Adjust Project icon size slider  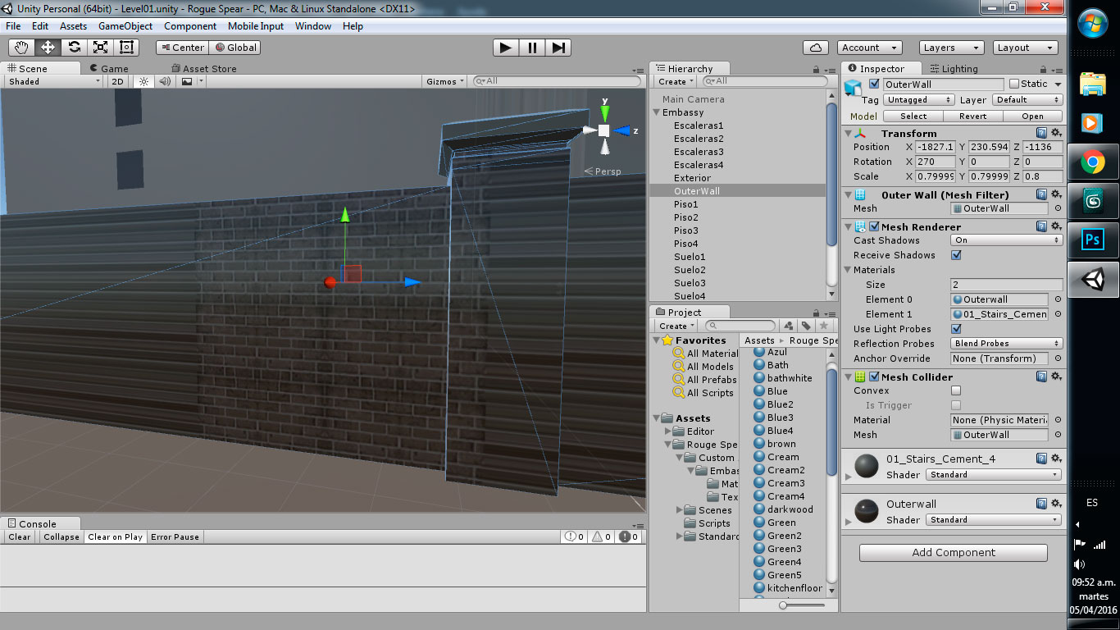click(802, 605)
